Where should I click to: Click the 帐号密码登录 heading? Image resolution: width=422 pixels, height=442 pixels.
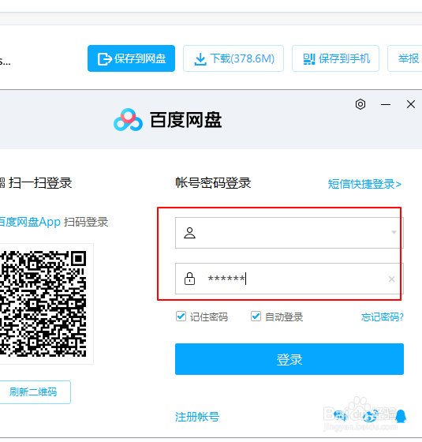coord(213,182)
